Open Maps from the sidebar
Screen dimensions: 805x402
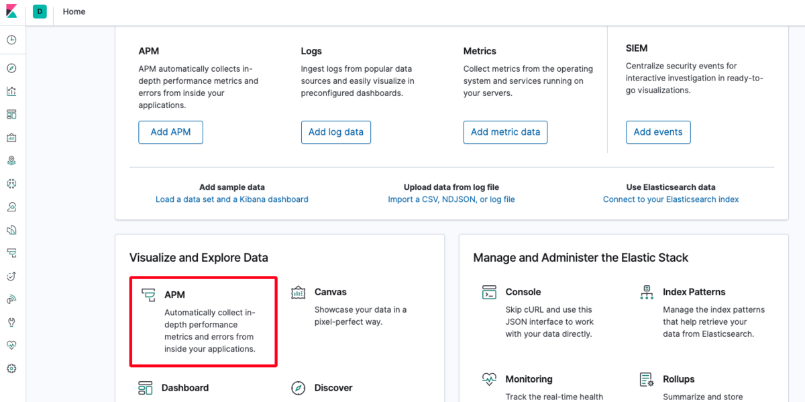11,160
